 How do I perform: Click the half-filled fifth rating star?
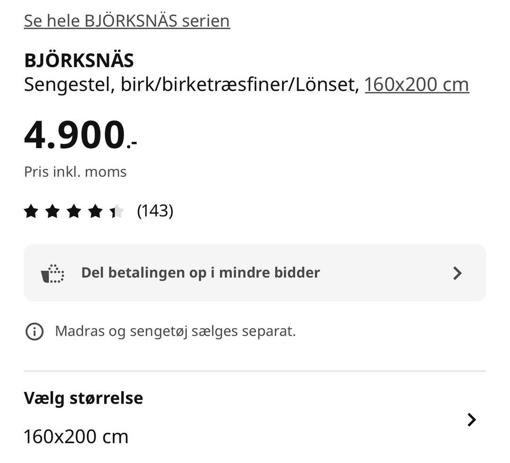click(x=116, y=212)
